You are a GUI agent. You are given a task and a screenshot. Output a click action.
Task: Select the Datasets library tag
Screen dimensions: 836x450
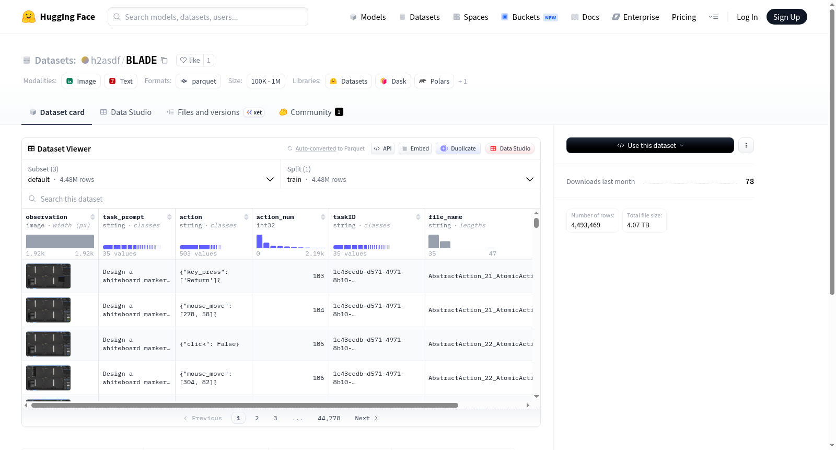click(349, 81)
